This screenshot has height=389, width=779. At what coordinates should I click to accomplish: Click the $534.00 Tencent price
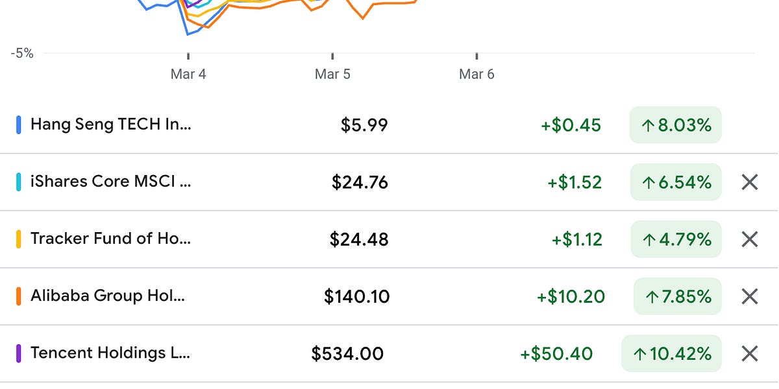point(347,353)
